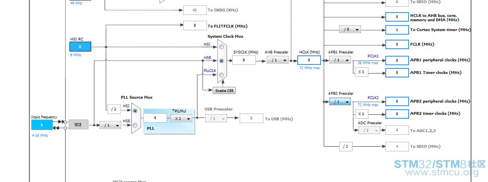The width and height of the screenshot is (488, 182).
Task: Click the Enable CSS button
Action: click(224, 91)
